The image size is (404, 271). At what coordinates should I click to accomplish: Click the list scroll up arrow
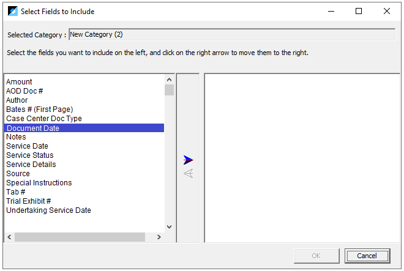(x=170, y=80)
